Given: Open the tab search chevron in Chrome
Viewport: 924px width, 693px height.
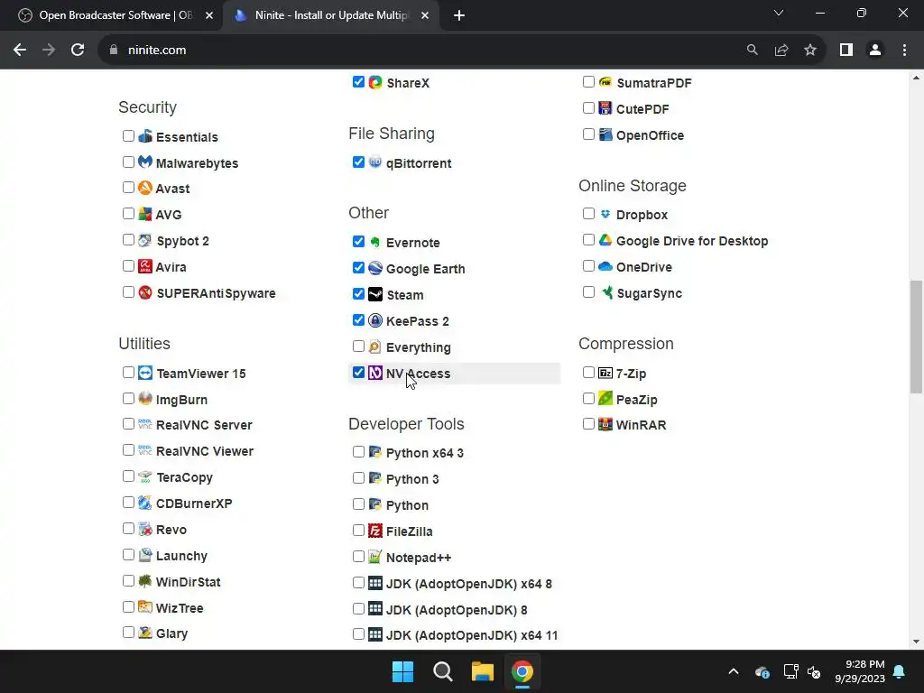Looking at the screenshot, I should coord(779,13).
